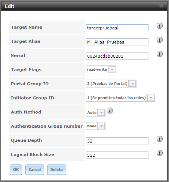The width and height of the screenshot is (169, 182).
Task: Expand the Target Flags read-write dropdown
Action: coord(112,70)
